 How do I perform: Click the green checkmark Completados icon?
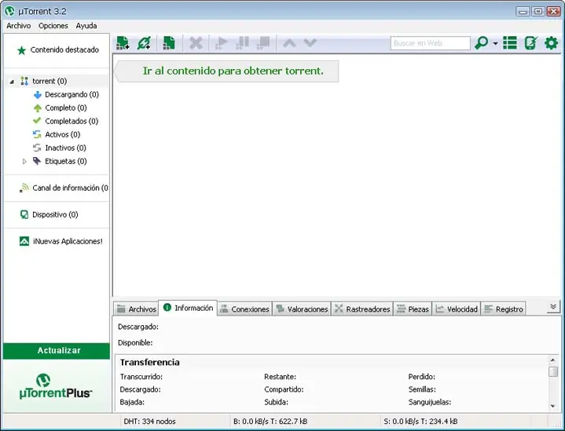37,121
